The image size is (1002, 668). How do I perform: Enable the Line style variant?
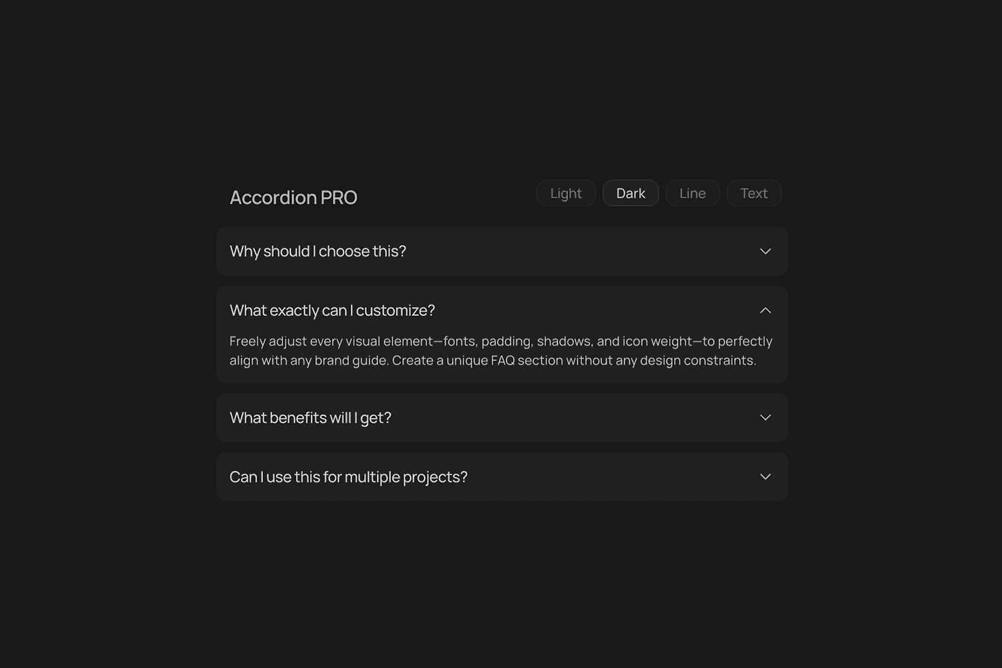[x=692, y=194]
